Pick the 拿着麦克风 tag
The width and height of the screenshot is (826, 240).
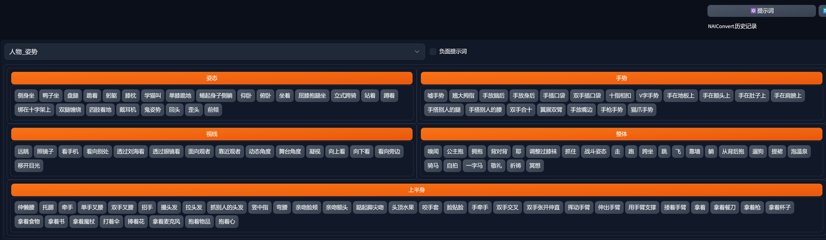pyautogui.click(x=166, y=222)
